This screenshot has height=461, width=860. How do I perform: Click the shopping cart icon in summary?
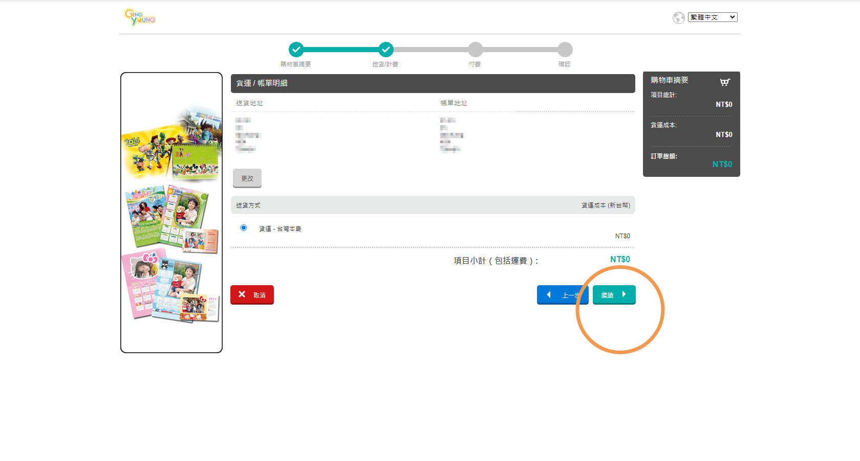[725, 82]
